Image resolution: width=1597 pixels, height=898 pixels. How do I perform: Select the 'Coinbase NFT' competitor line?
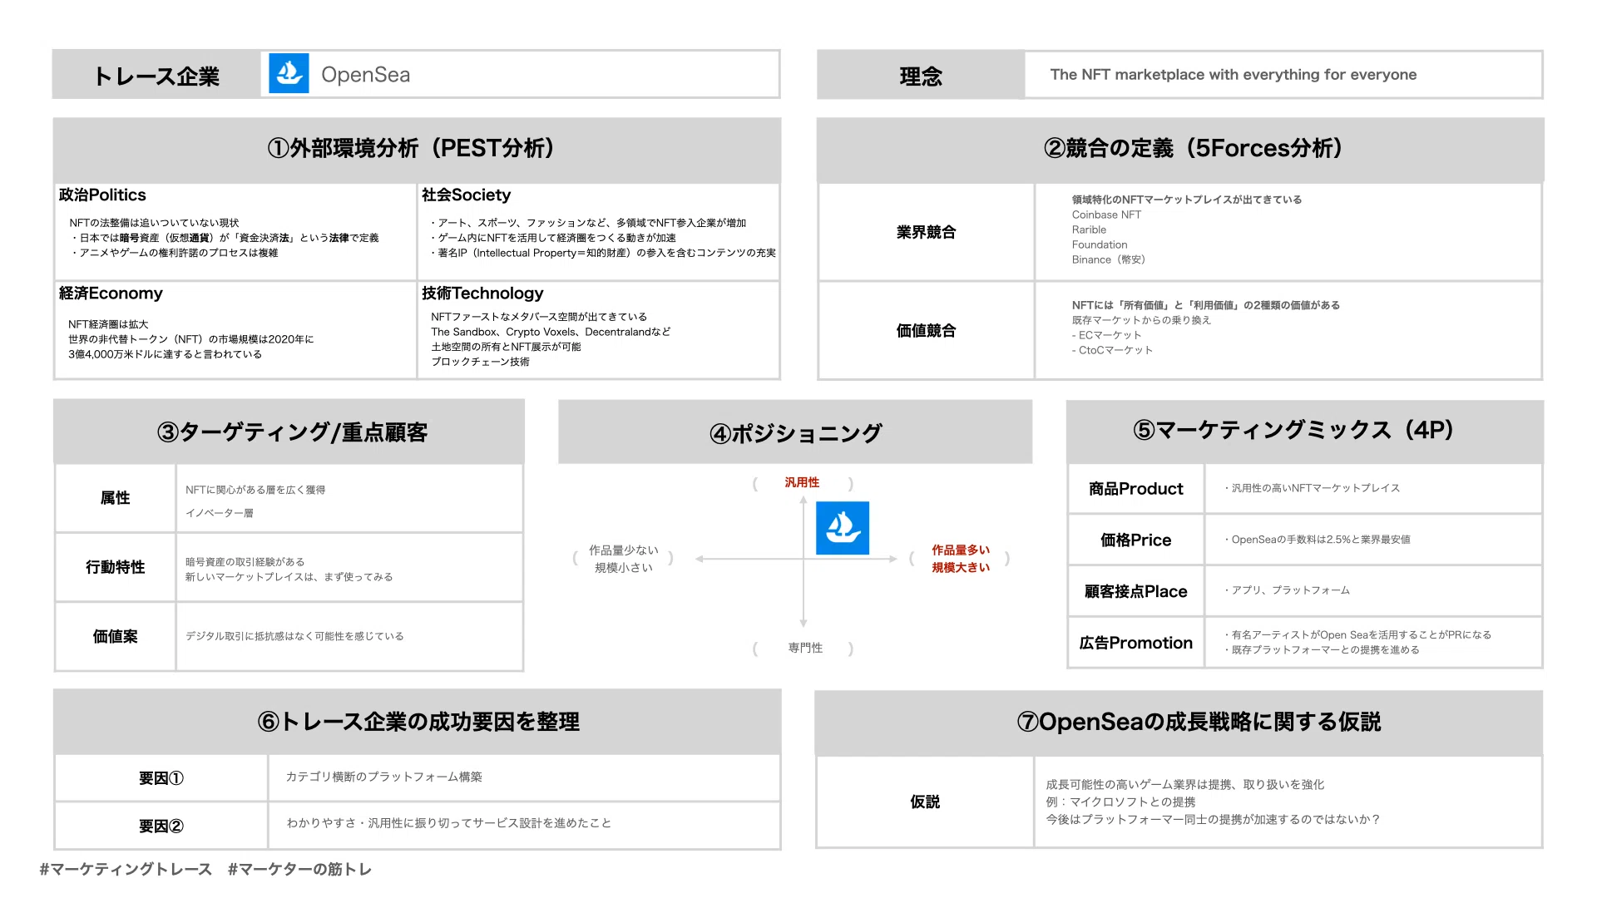coord(1106,215)
